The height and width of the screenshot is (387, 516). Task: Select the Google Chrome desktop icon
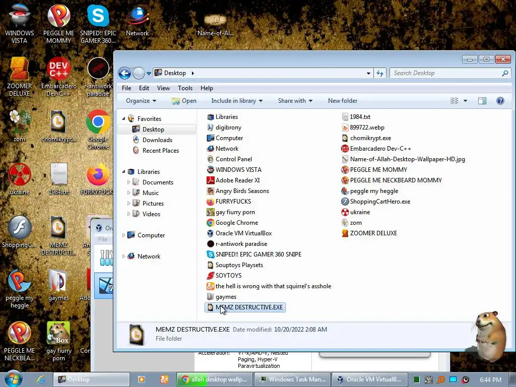(x=98, y=130)
